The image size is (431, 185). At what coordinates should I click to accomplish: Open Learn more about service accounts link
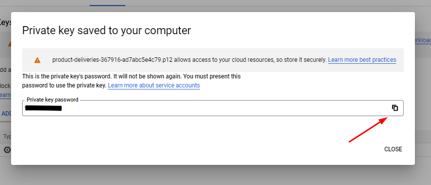[x=154, y=85]
